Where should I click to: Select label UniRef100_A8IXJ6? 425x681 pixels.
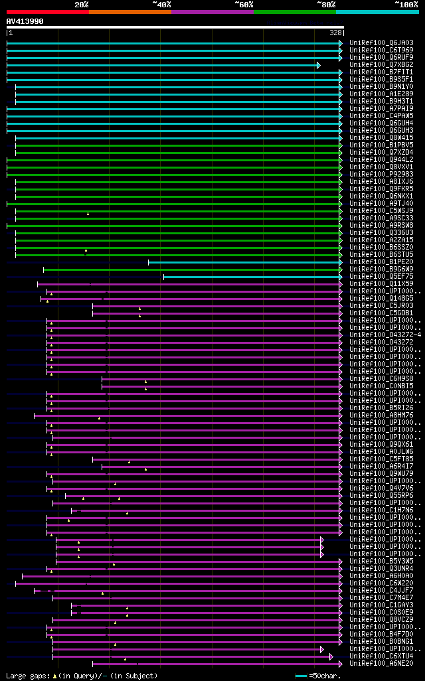point(381,182)
